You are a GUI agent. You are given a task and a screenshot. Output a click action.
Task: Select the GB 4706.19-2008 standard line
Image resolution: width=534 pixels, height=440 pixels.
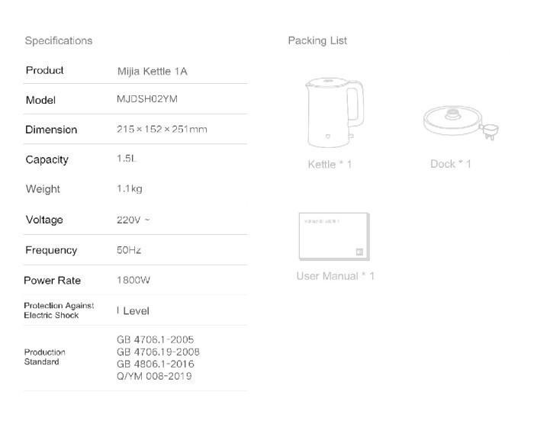tap(158, 352)
